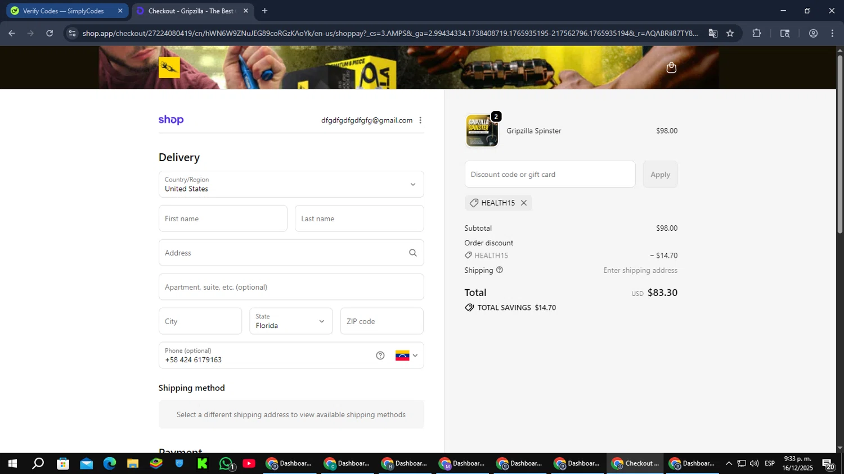This screenshot has width=844, height=474.
Task: Launch Microsoft Edge from taskbar
Action: pyautogui.click(x=109, y=463)
